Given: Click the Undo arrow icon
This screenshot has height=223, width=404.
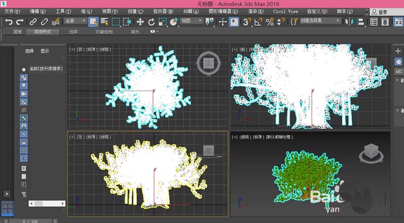Looking at the screenshot, I should tap(9, 22).
